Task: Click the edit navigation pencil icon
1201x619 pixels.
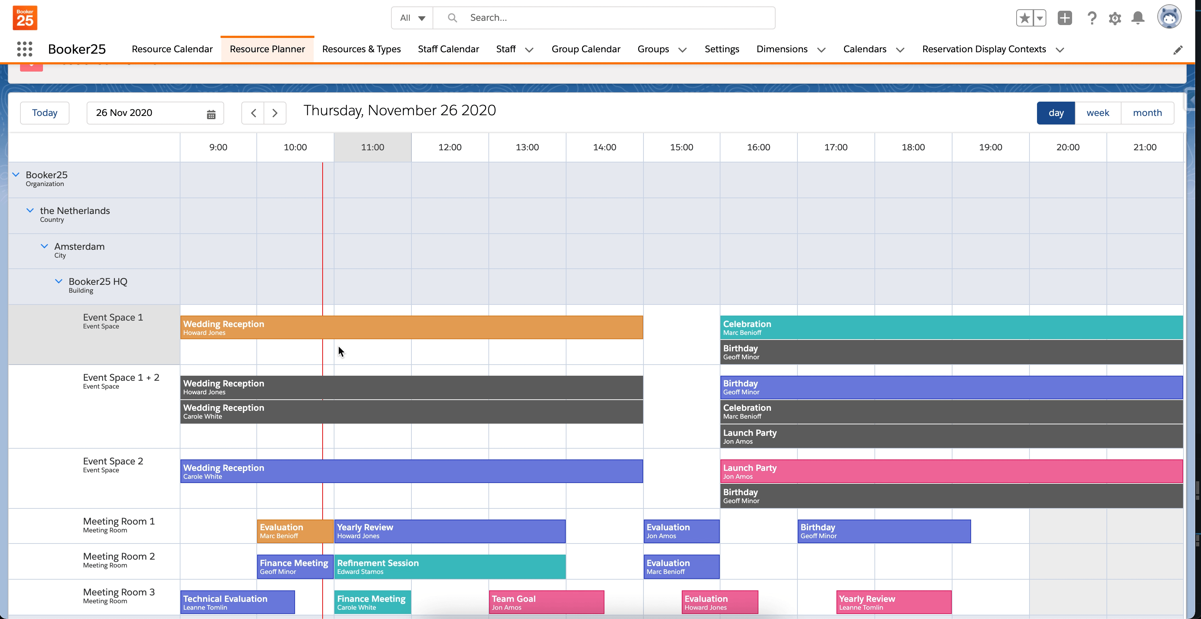Action: click(1178, 50)
